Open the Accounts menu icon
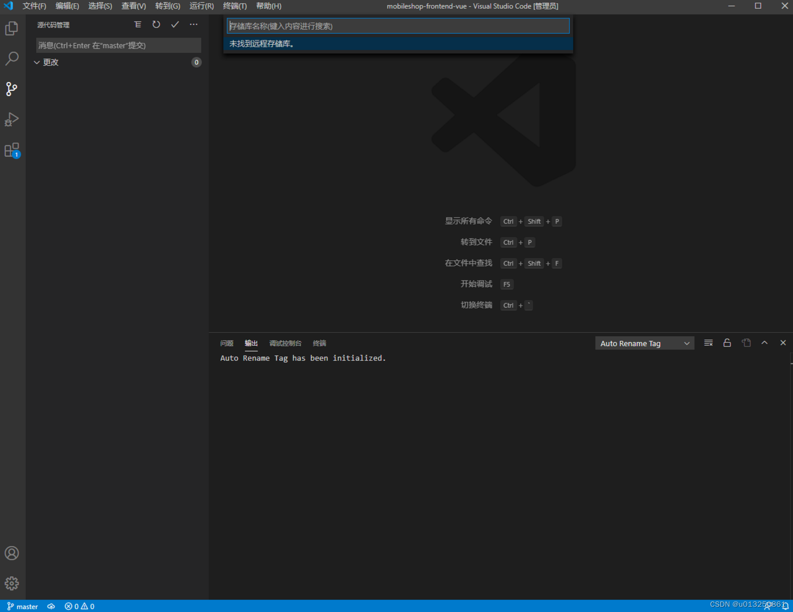 (x=12, y=553)
